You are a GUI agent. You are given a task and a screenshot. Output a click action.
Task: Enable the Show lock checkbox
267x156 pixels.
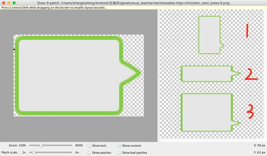pyautogui.click(x=89, y=146)
